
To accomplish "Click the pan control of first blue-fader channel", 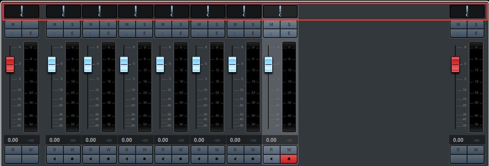I will click(x=64, y=11).
